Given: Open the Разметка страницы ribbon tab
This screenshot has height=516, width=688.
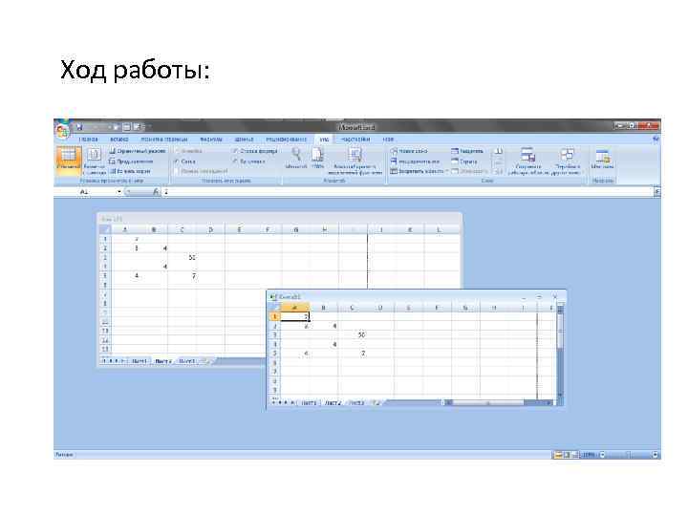Looking at the screenshot, I should [x=164, y=140].
